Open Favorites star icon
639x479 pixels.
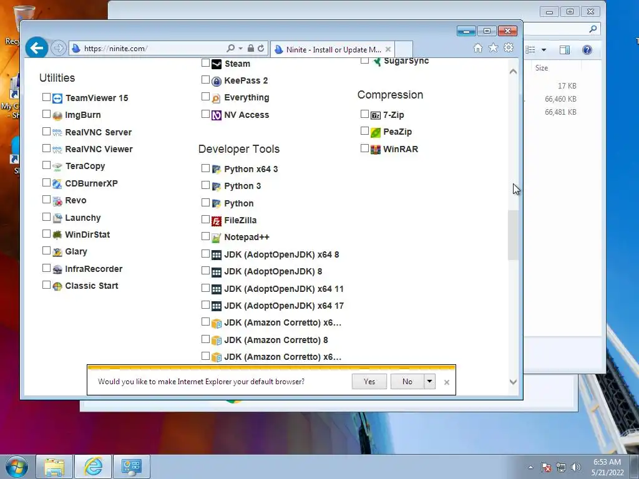pyautogui.click(x=493, y=48)
